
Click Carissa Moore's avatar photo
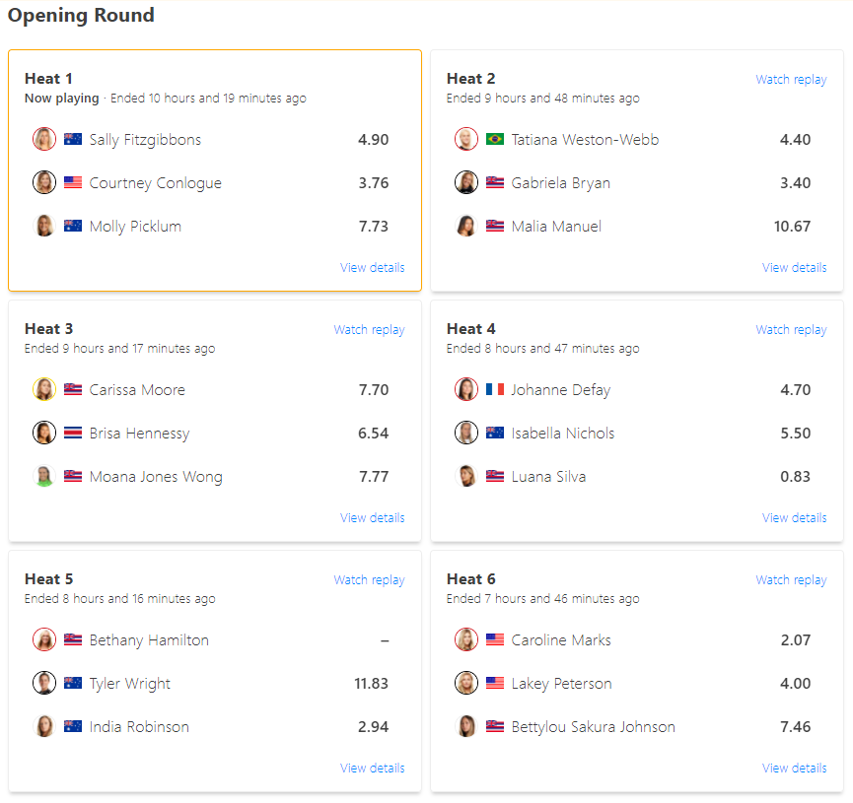pyautogui.click(x=44, y=389)
